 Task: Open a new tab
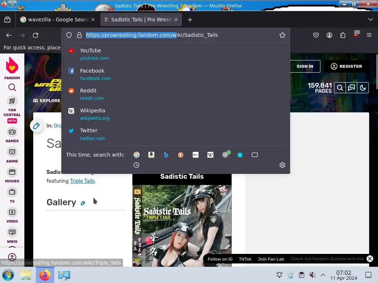pos(190,20)
